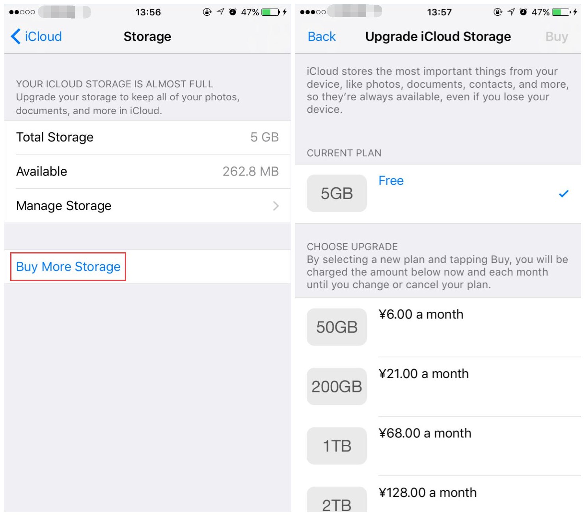
Task: Tap the 50GB plan badge
Action: tap(337, 327)
